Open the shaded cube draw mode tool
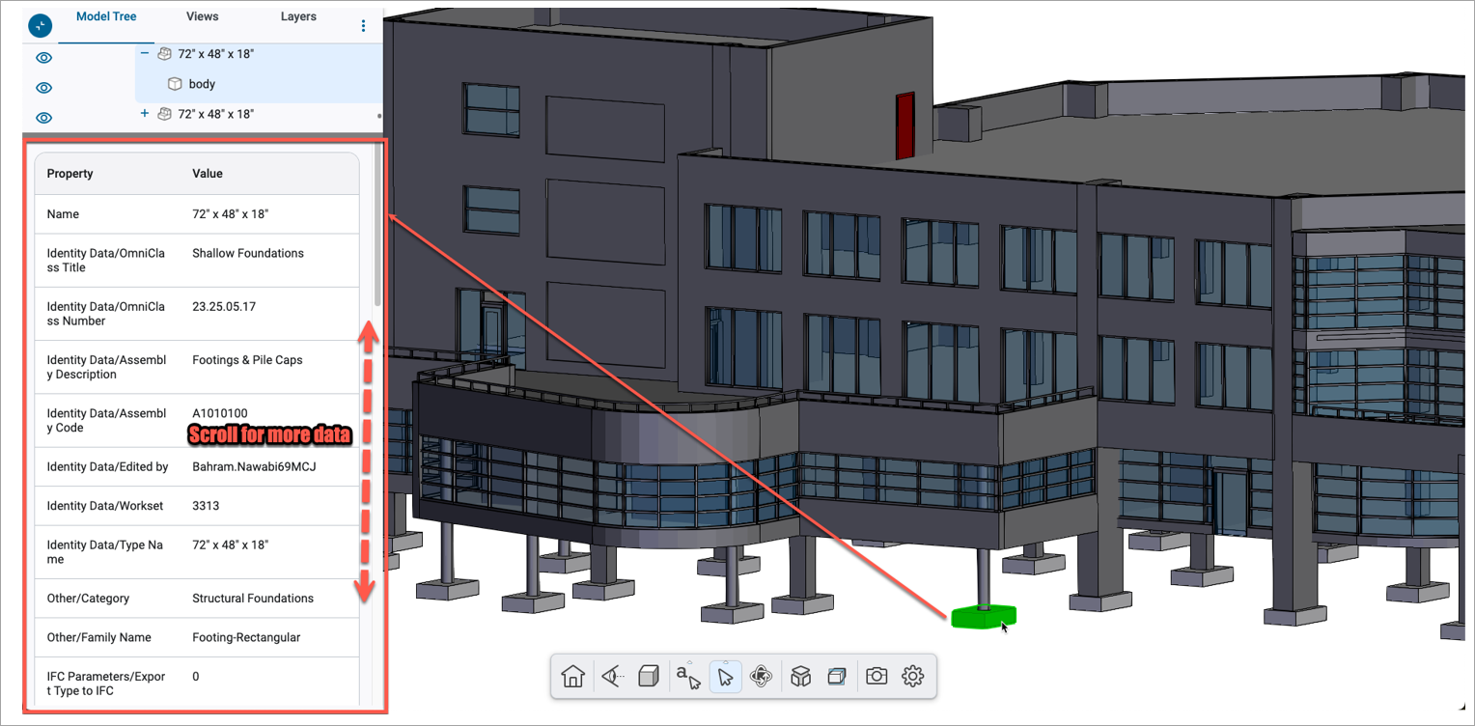Screen dimensions: 1475x726 (x=649, y=676)
